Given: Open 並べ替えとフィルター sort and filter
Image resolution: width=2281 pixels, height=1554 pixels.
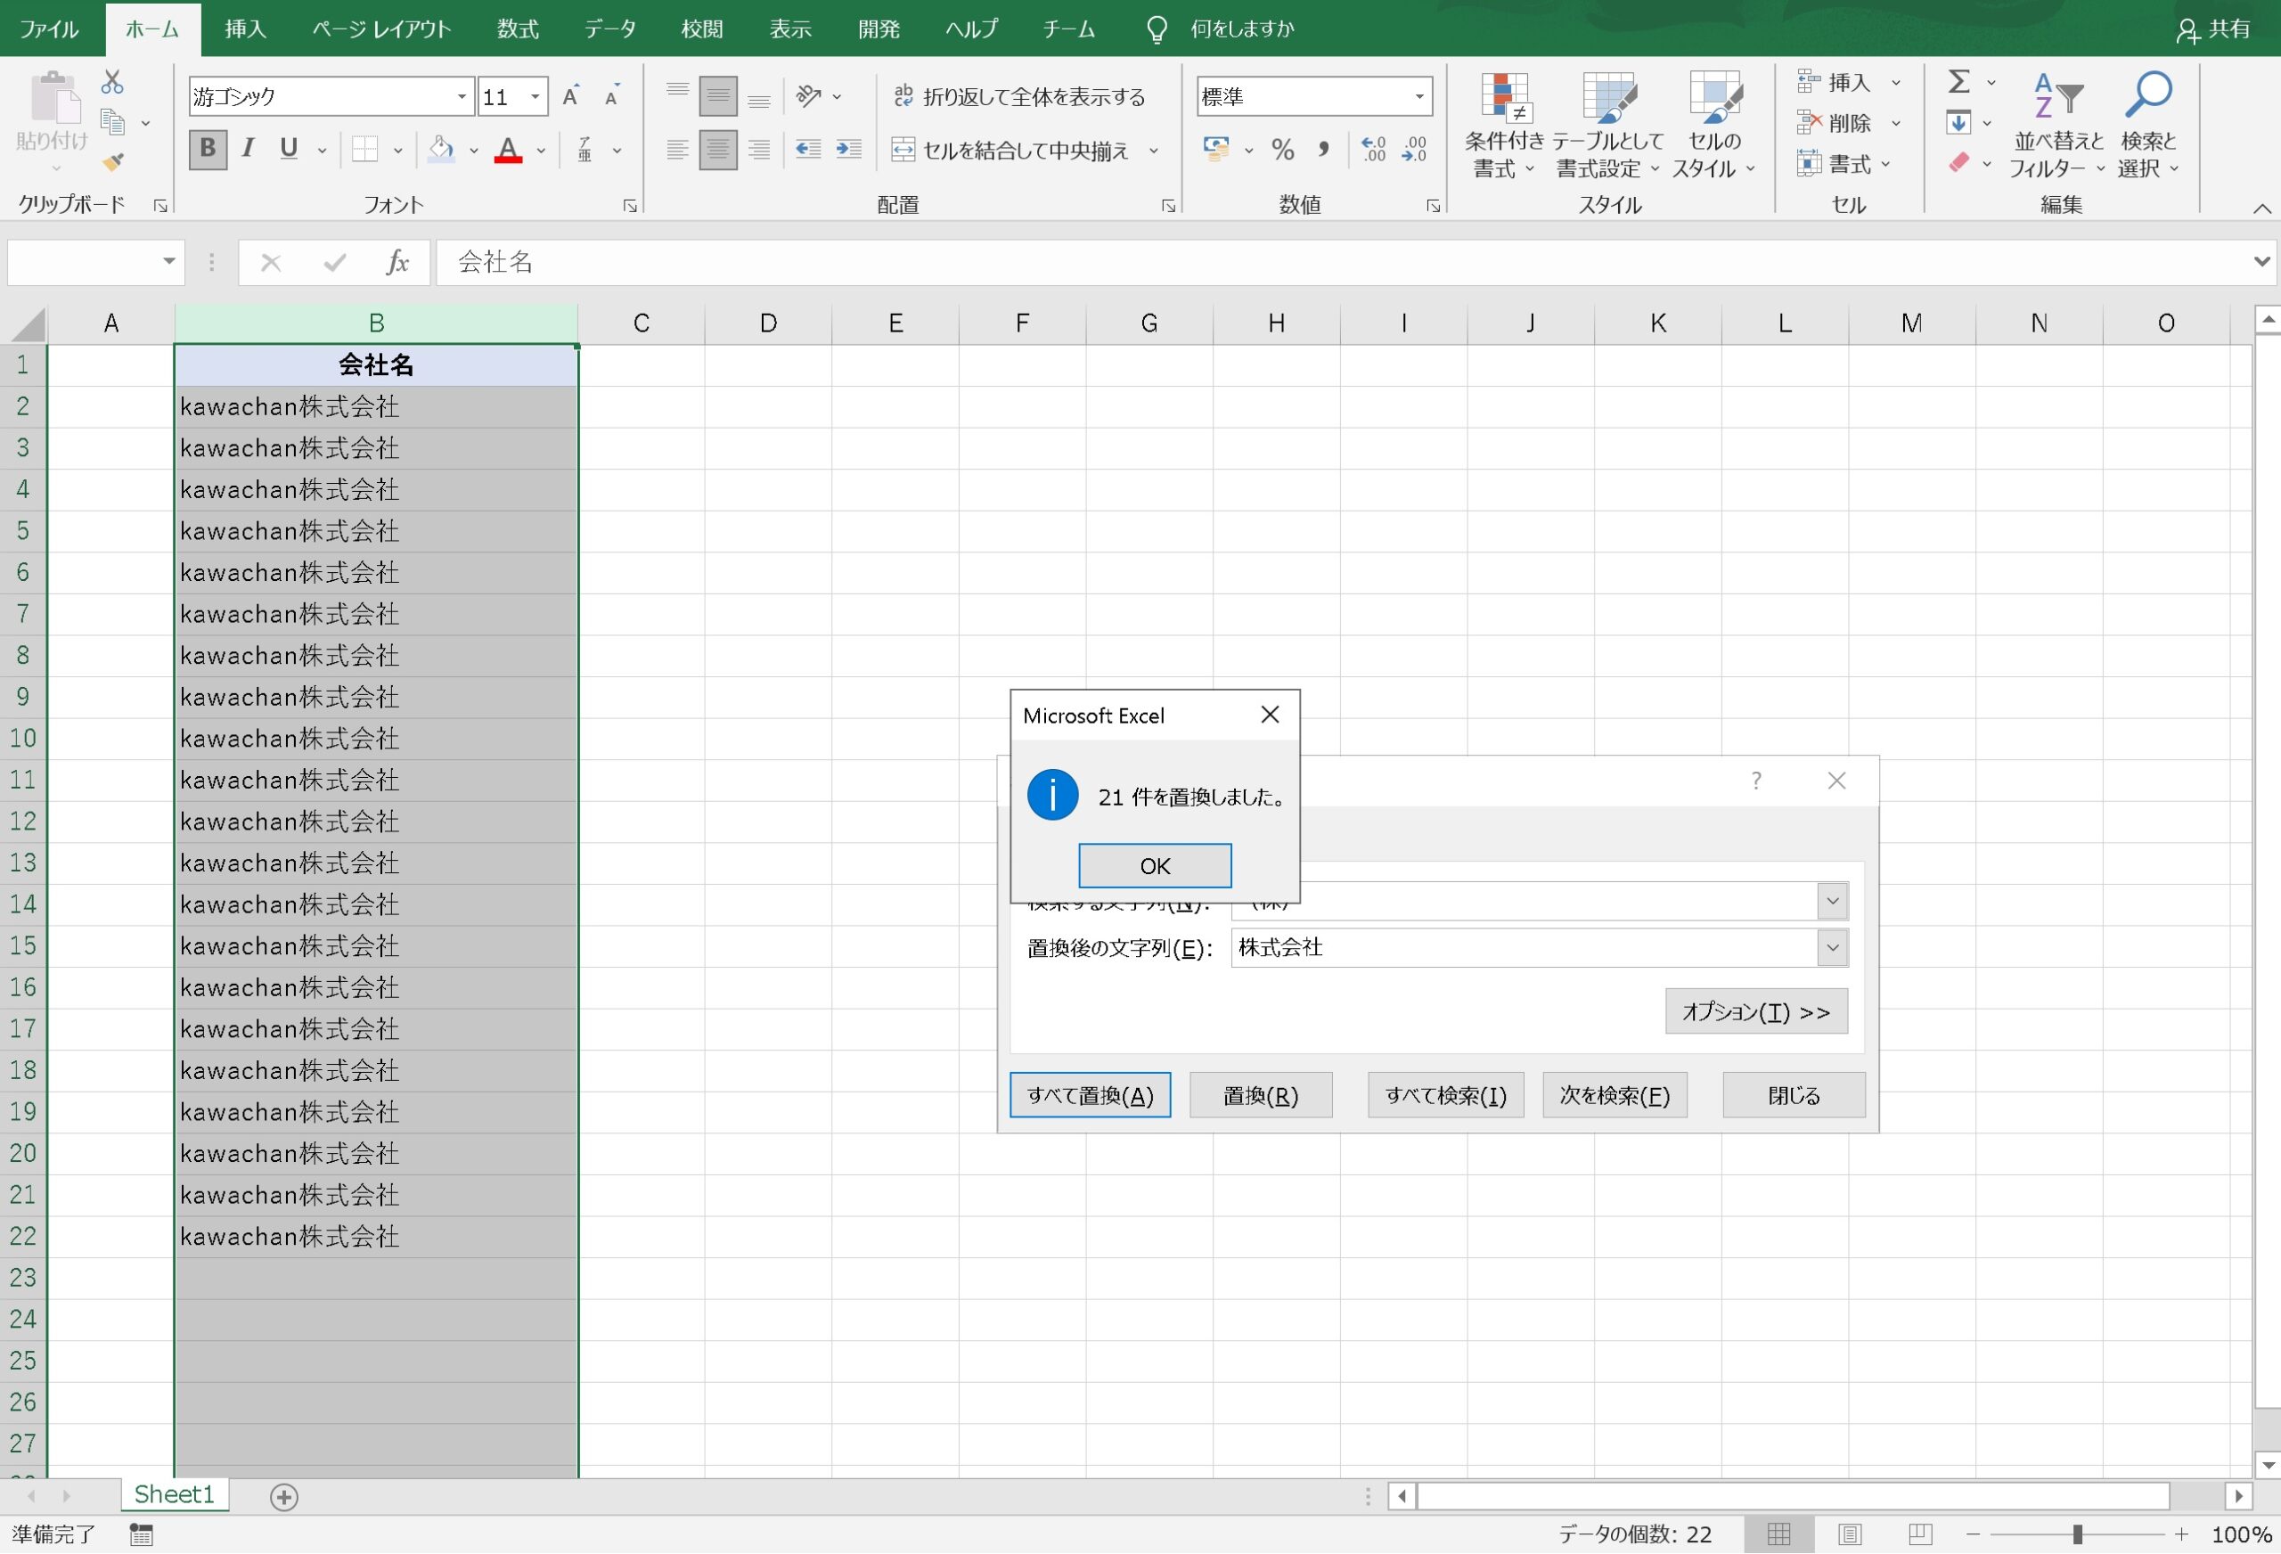Looking at the screenshot, I should [x=2057, y=126].
